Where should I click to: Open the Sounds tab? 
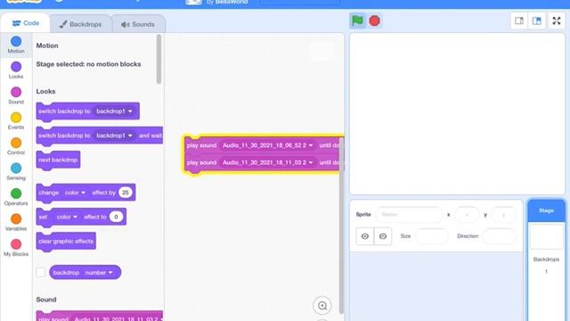click(138, 24)
